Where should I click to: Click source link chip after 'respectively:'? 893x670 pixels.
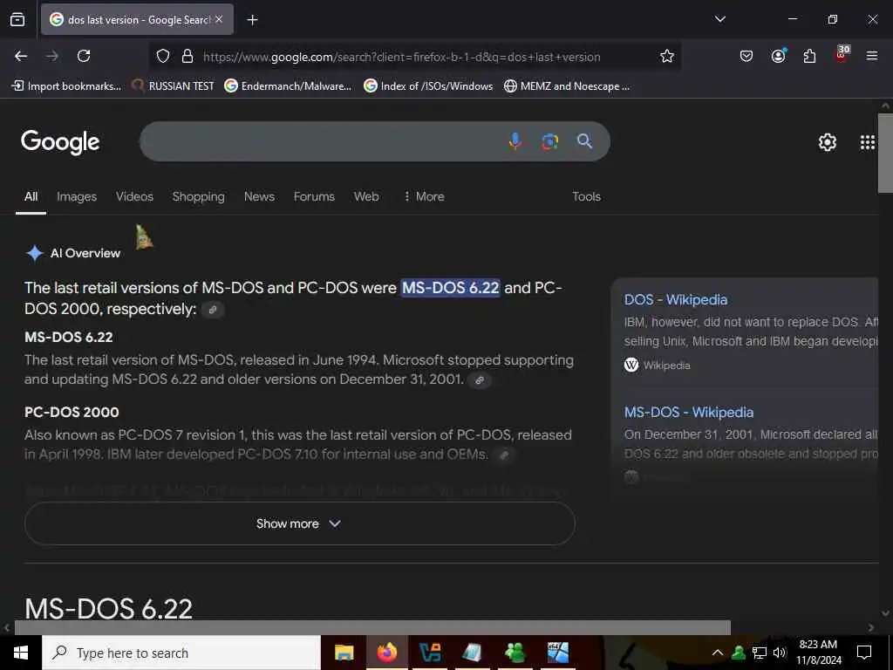pyautogui.click(x=213, y=310)
